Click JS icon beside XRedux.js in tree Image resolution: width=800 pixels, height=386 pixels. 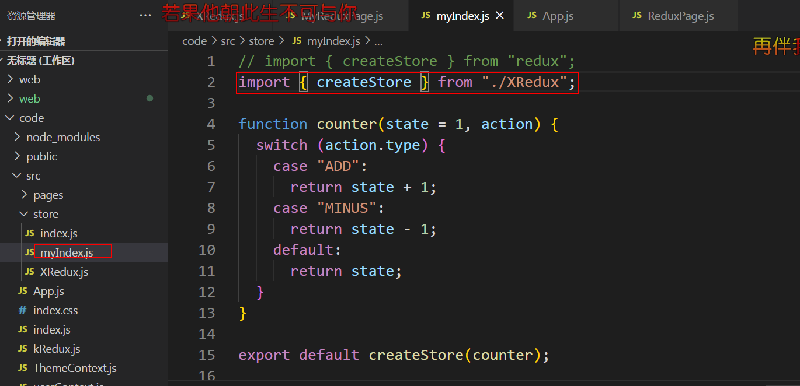[30, 272]
